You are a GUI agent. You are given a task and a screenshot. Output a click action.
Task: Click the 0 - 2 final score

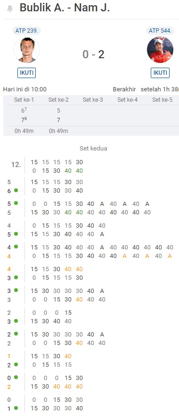[93, 54]
